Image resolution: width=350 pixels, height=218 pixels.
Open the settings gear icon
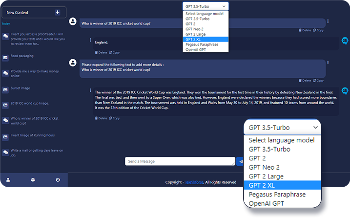(x=33, y=180)
